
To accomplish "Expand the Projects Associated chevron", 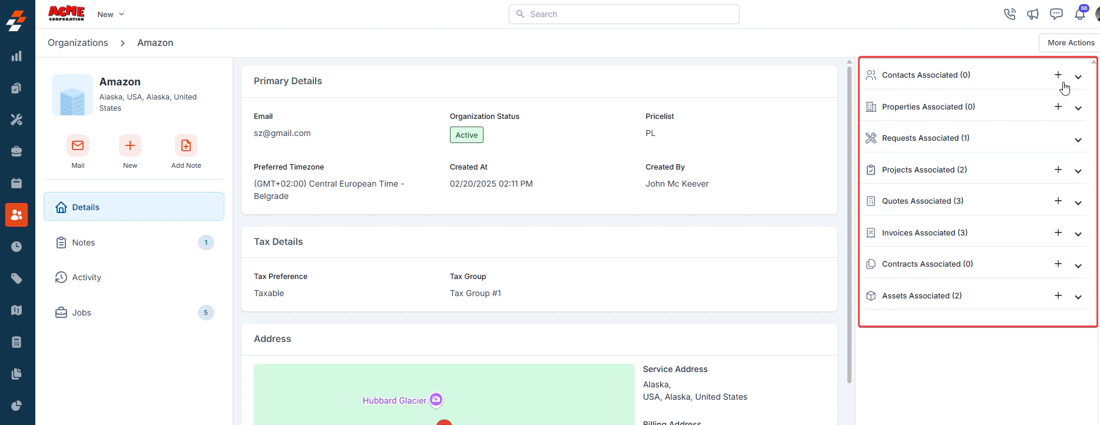I will (1078, 171).
